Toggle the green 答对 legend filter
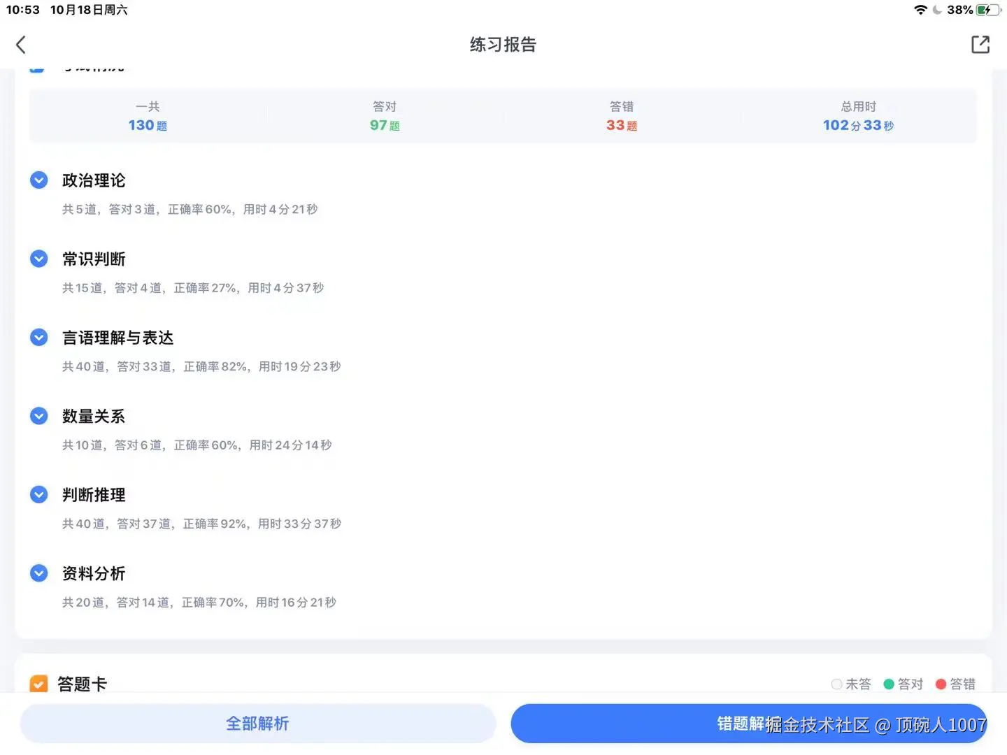Viewport: 1007px width, 755px height. pyautogui.click(x=888, y=684)
